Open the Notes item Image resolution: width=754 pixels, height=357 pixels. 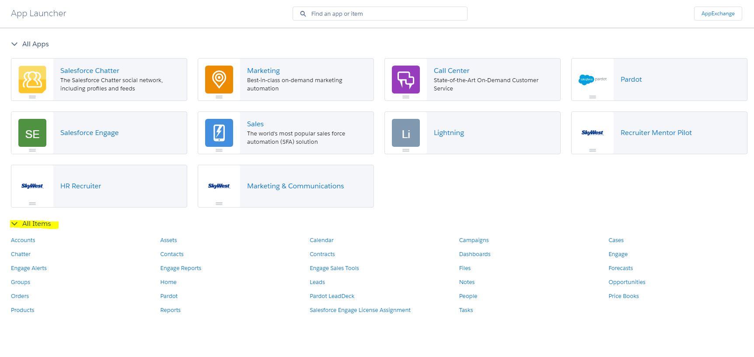click(x=467, y=282)
